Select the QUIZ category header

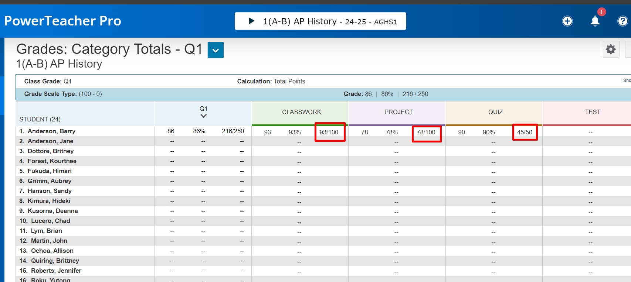click(495, 112)
